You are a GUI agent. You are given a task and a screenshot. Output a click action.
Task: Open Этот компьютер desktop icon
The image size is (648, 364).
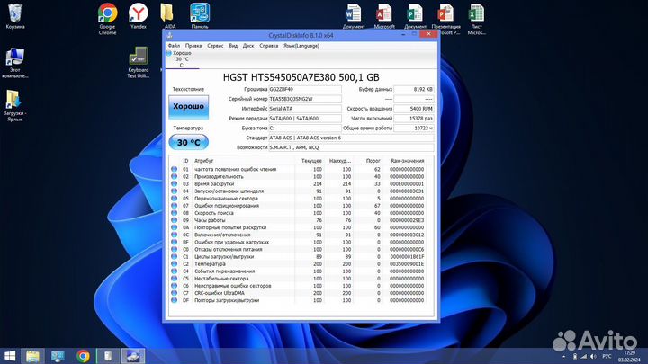tap(15, 63)
